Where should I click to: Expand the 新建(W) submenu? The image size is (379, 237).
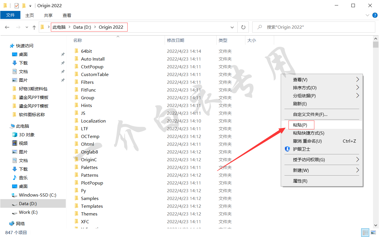coord(357,170)
